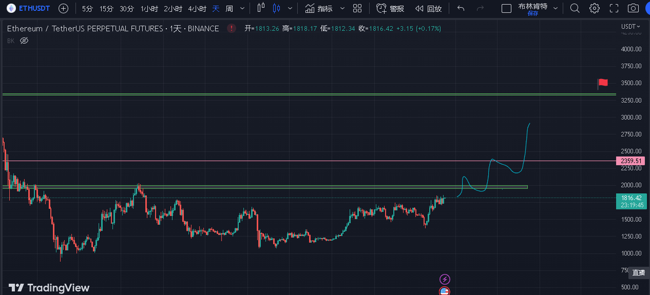Expand the chart style dropdown arrow
The height and width of the screenshot is (295, 650).
[x=290, y=9]
